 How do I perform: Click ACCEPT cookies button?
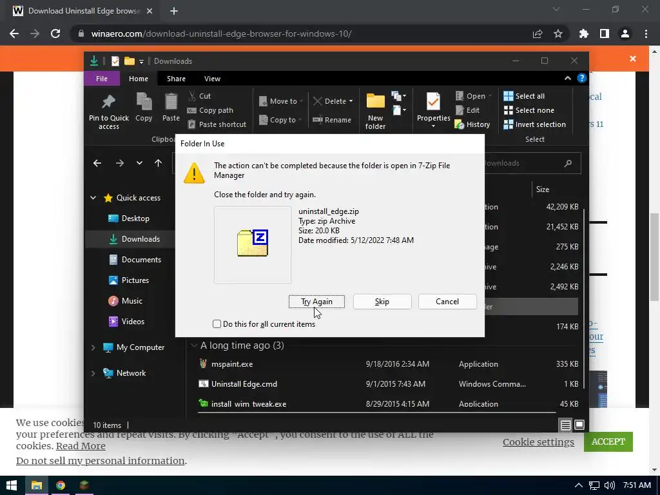(x=608, y=442)
